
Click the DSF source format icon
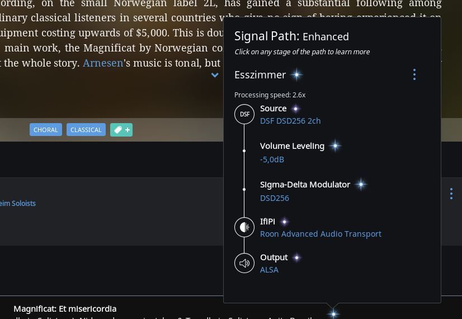244,114
